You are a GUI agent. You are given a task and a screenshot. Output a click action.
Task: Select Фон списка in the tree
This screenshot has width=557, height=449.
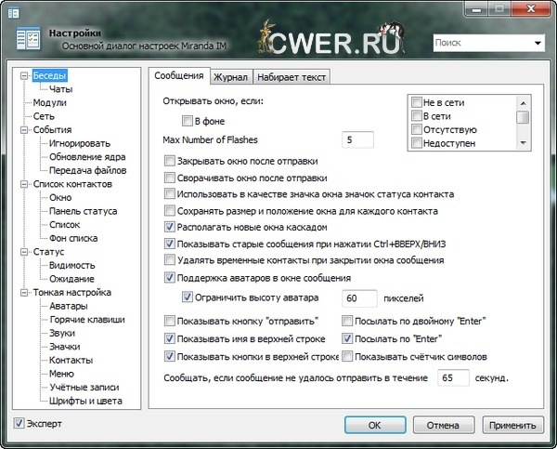click(73, 238)
